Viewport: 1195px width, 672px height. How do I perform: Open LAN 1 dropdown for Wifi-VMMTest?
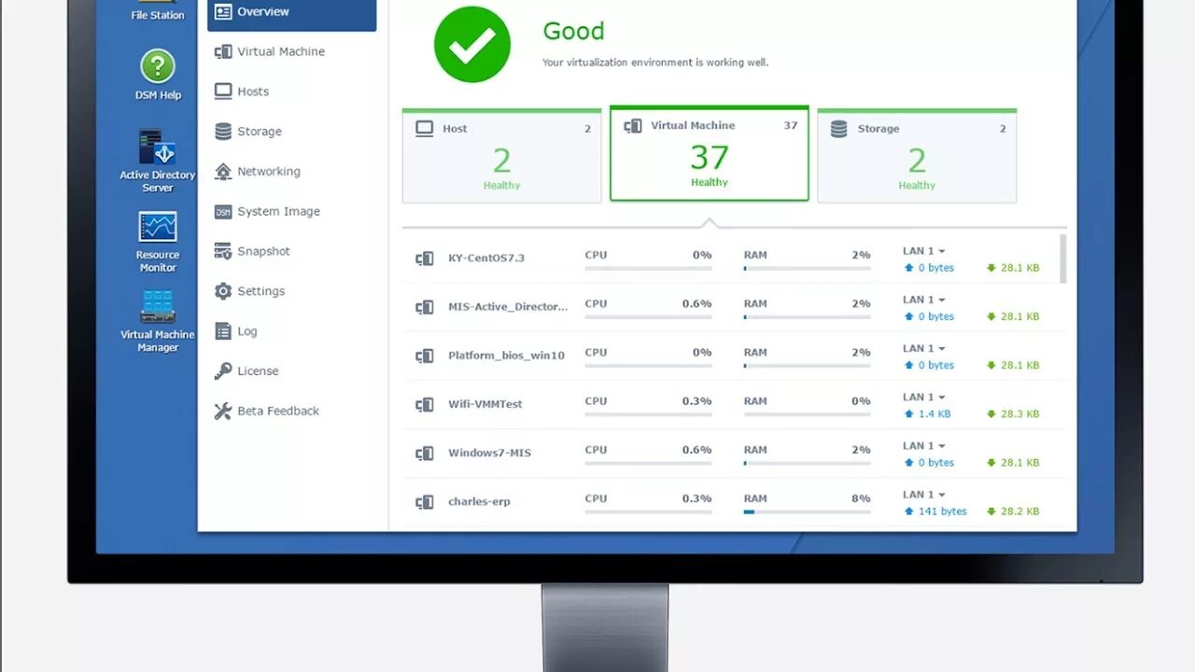(924, 397)
